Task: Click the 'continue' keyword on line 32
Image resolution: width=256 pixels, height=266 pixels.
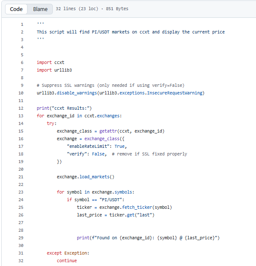Action: point(67,261)
